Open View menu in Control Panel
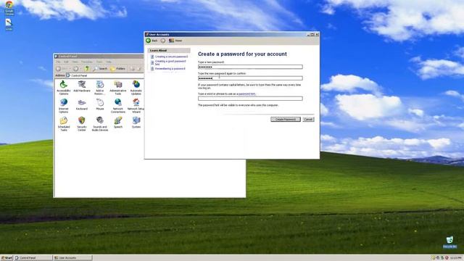 coord(75,62)
